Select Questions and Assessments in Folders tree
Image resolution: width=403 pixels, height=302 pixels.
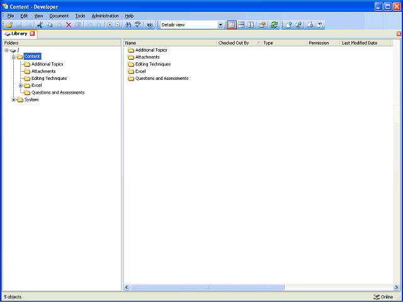(x=58, y=92)
